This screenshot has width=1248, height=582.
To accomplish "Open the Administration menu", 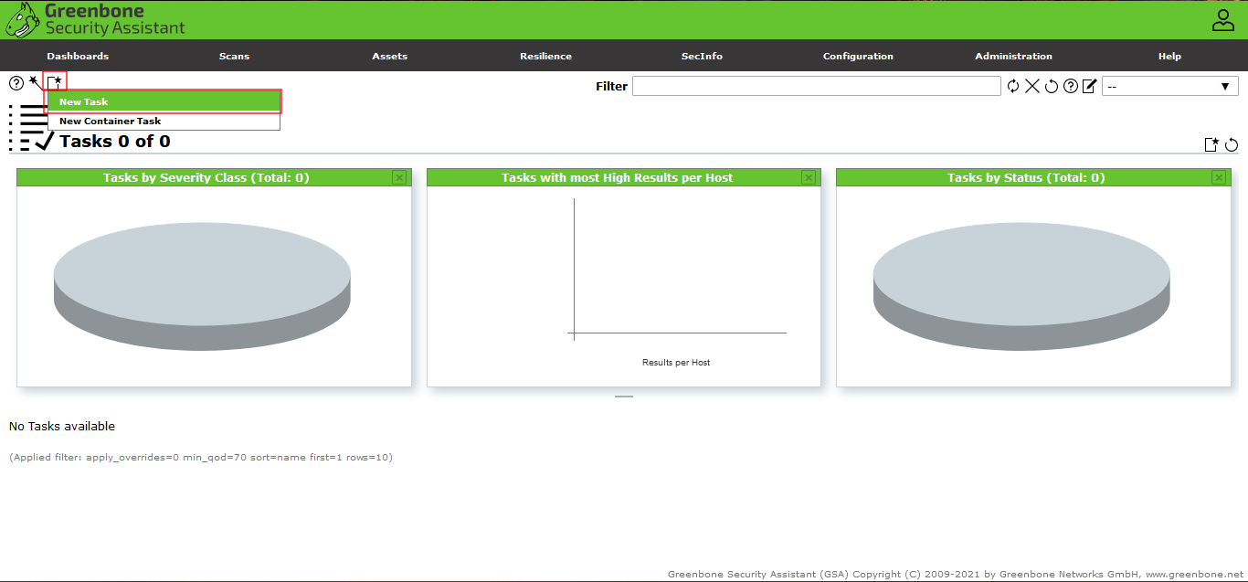I will pos(1013,56).
